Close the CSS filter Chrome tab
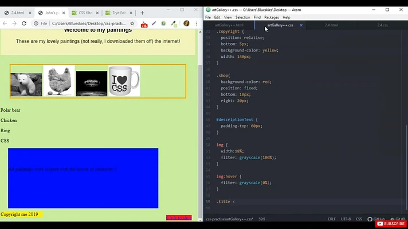This screenshot has height=229, width=408. [x=97, y=13]
